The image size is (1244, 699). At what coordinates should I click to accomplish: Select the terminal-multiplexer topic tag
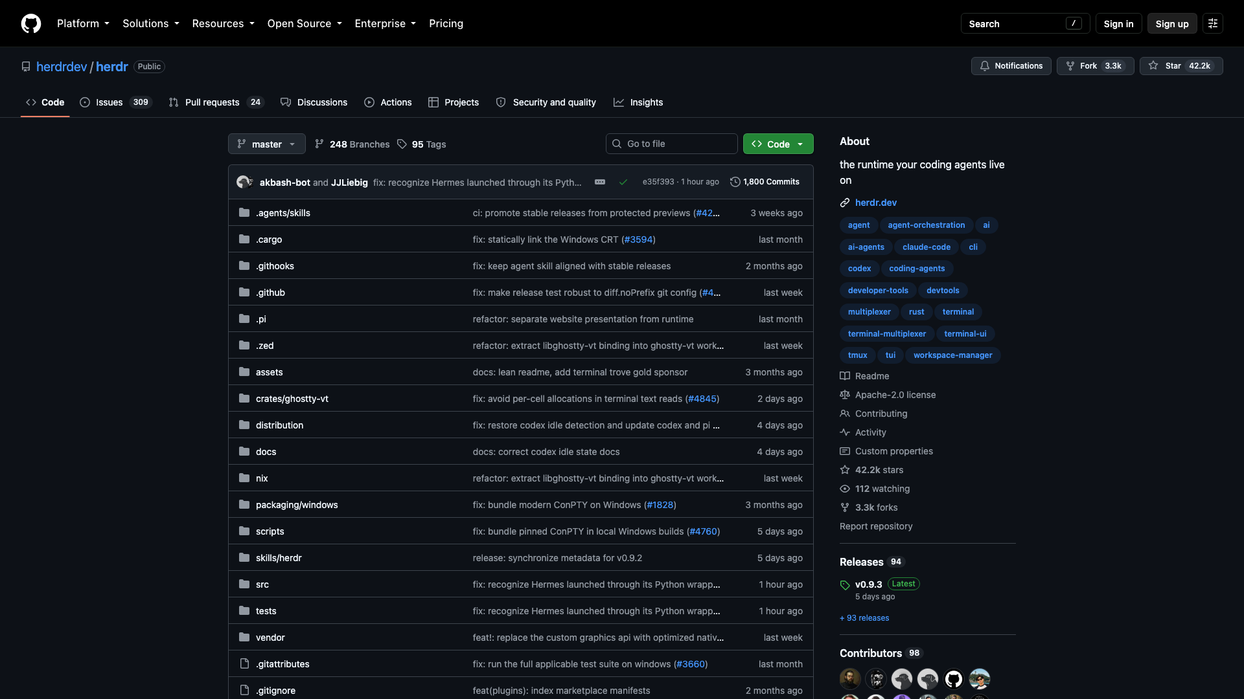[x=886, y=333]
